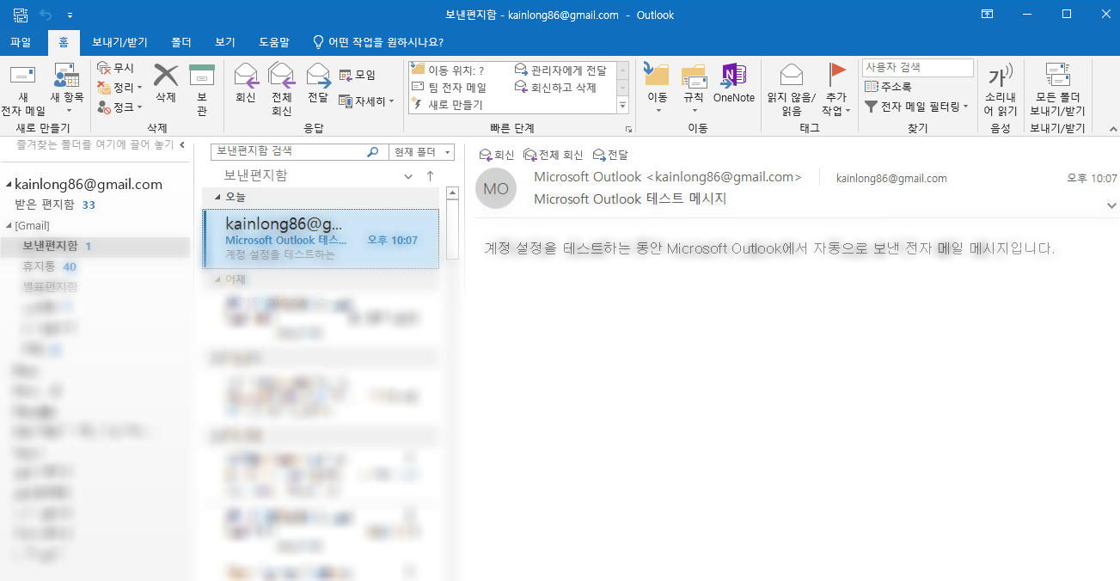The width and height of the screenshot is (1120, 581).
Task: Open the 규칙 rules dropdown
Action: pyautogui.click(x=694, y=89)
